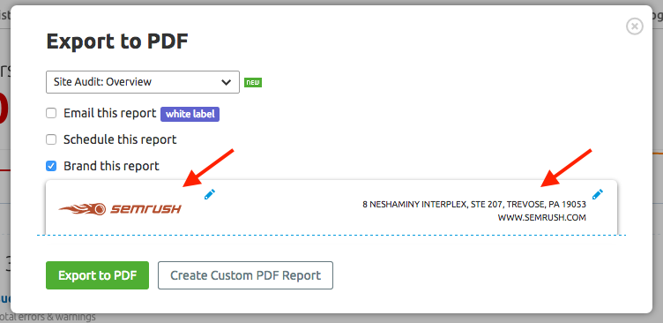This screenshot has height=323, width=663.
Task: Click the Neshaminy Interplex address text
Action: [474, 205]
